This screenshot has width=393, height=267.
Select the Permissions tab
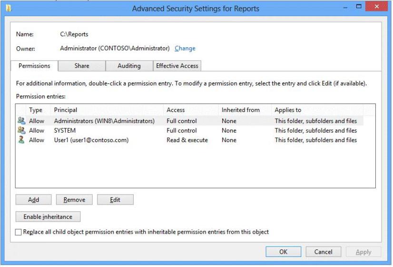(34, 66)
